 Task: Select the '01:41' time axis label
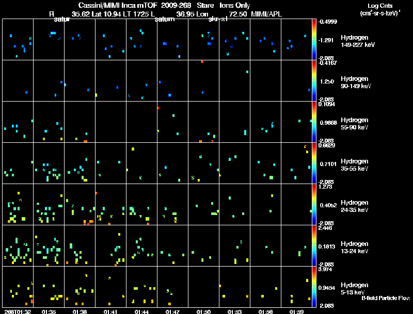pos(110,312)
